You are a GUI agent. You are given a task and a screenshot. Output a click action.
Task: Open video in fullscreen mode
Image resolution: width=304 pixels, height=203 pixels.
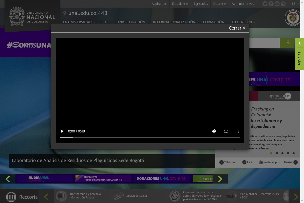coord(226,131)
